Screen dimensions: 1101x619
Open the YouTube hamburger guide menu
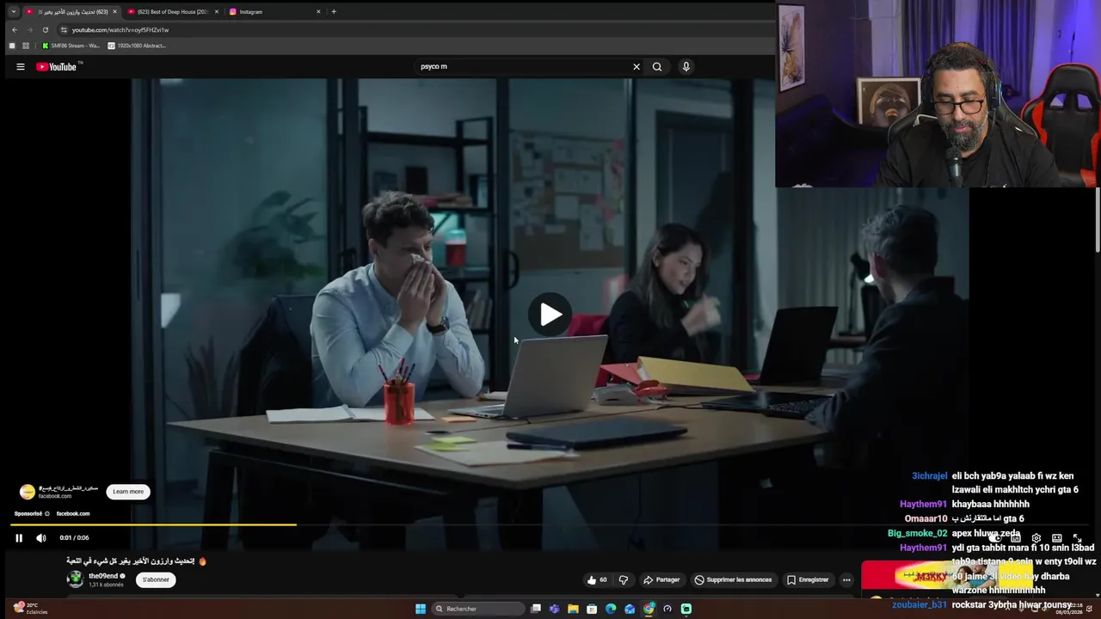[21, 66]
